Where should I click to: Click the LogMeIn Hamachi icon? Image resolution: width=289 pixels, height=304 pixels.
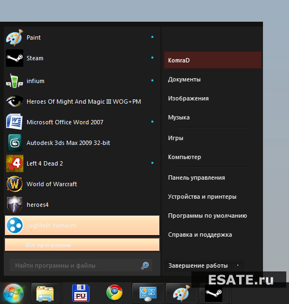(x=15, y=225)
